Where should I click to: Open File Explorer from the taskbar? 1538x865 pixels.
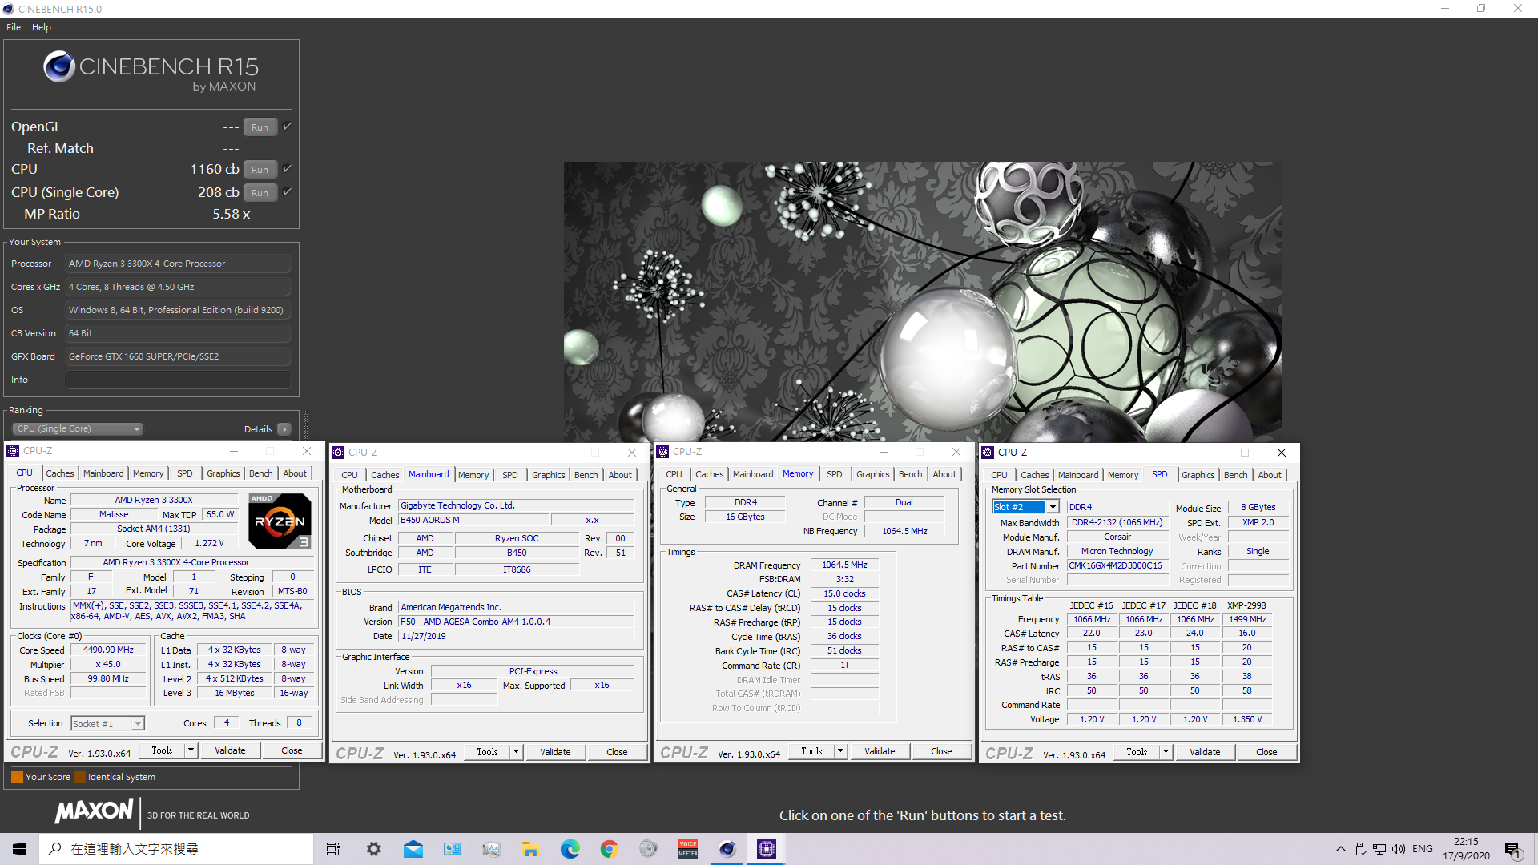point(530,849)
